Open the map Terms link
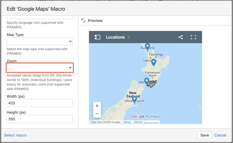233x143 pixels. tap(127, 122)
